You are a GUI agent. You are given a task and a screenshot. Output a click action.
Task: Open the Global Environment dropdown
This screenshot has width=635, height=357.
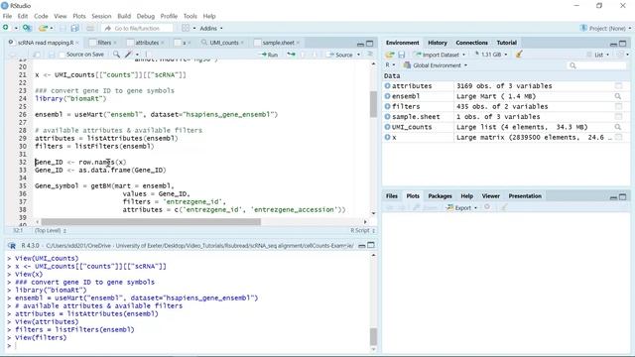[436, 65]
